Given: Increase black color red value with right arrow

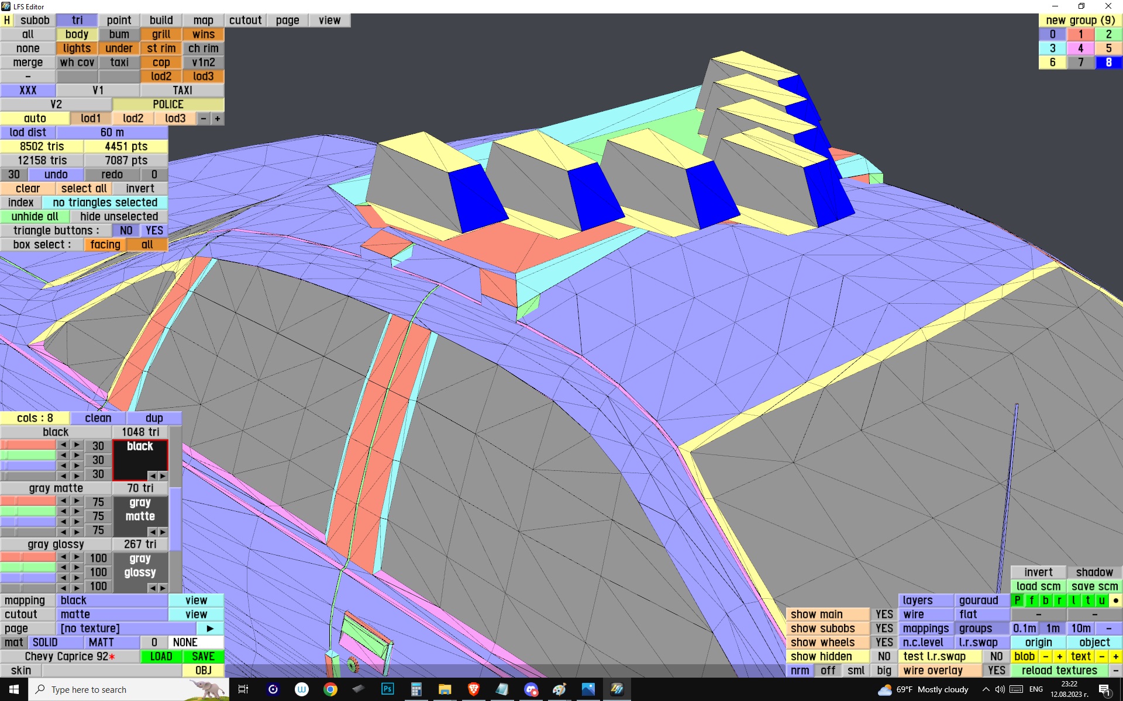Looking at the screenshot, I should (x=77, y=445).
